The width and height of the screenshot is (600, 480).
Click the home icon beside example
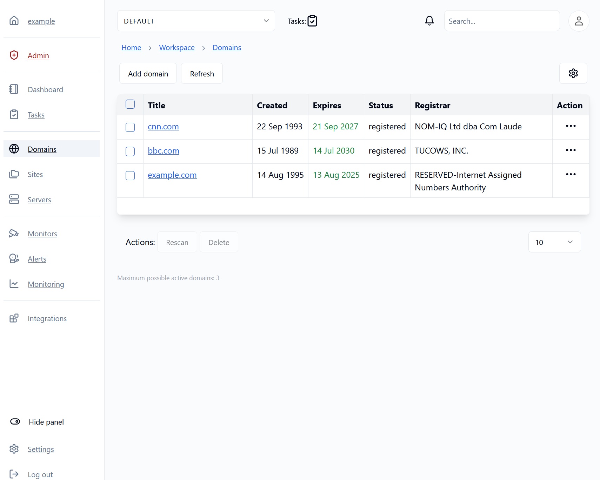(x=14, y=21)
